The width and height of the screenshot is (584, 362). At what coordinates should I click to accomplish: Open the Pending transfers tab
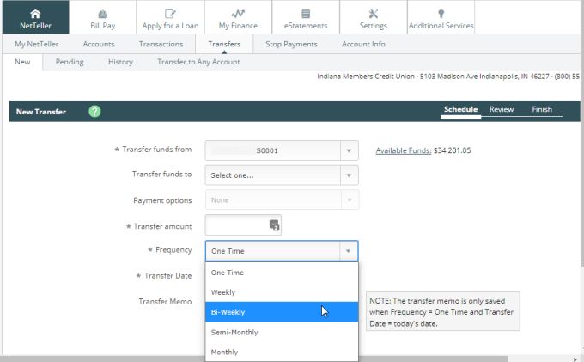point(70,62)
